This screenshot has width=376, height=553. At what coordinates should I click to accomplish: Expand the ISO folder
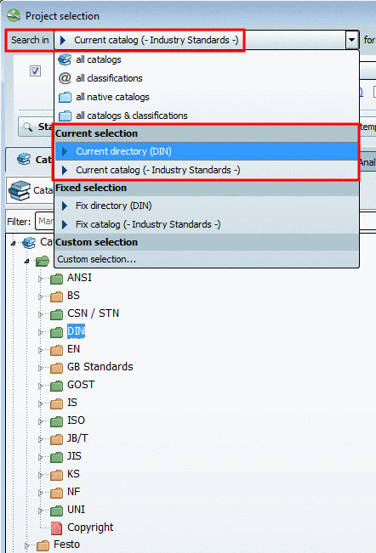tap(41, 421)
